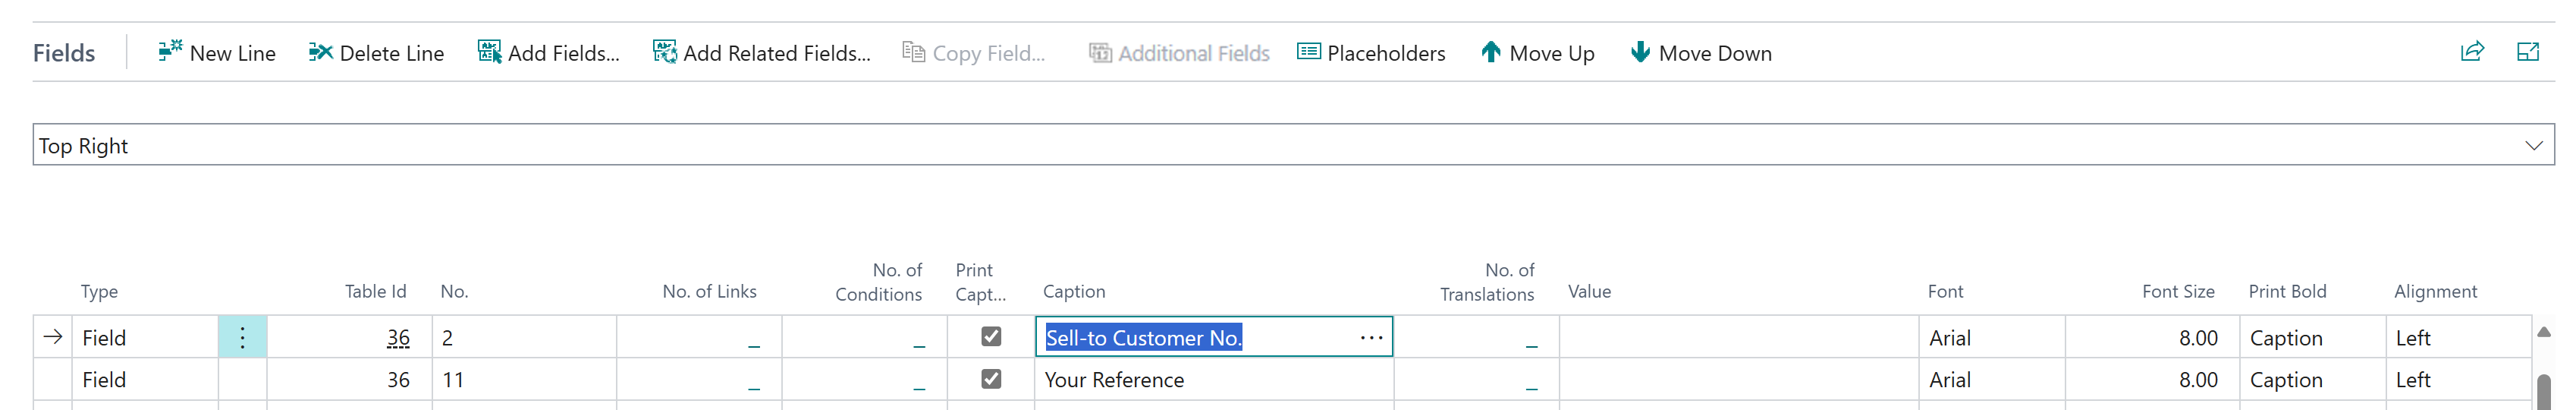Open the caption assist-edit ellipsis button
The width and height of the screenshot is (2576, 410).
pos(1371,338)
